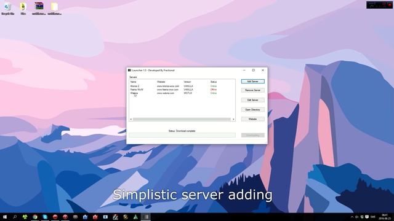This screenshot has width=394, height=221.
Task: Click the active Launcher taskbar icon
Action: click(146, 217)
